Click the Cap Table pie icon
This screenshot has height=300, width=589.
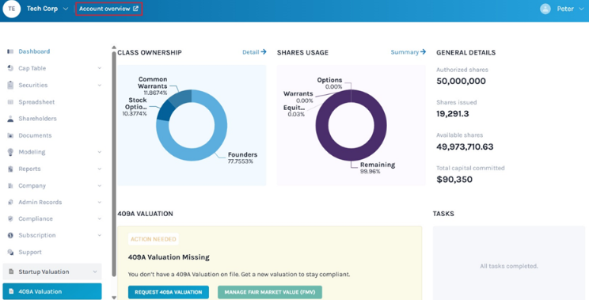point(10,68)
